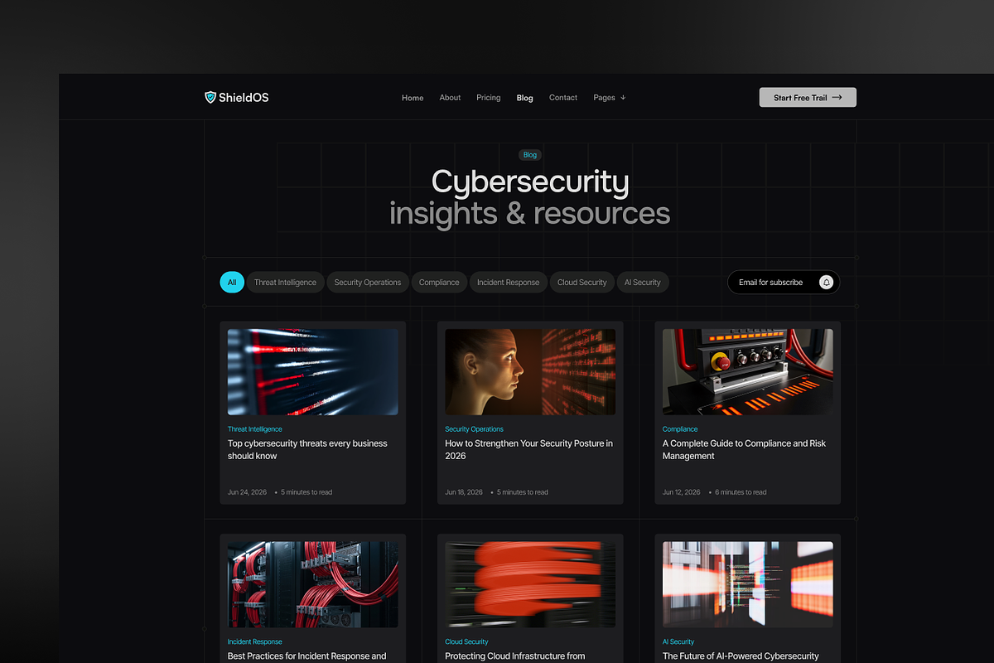This screenshot has width=994, height=663.
Task: Open the Home menu item
Action: [x=413, y=98]
